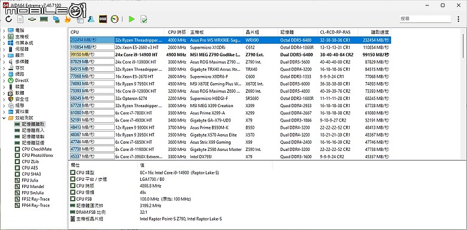This screenshot has width=467, height=230.
Task: Select the bold 24x Core i9-14900 HT row
Action: (x=230, y=55)
